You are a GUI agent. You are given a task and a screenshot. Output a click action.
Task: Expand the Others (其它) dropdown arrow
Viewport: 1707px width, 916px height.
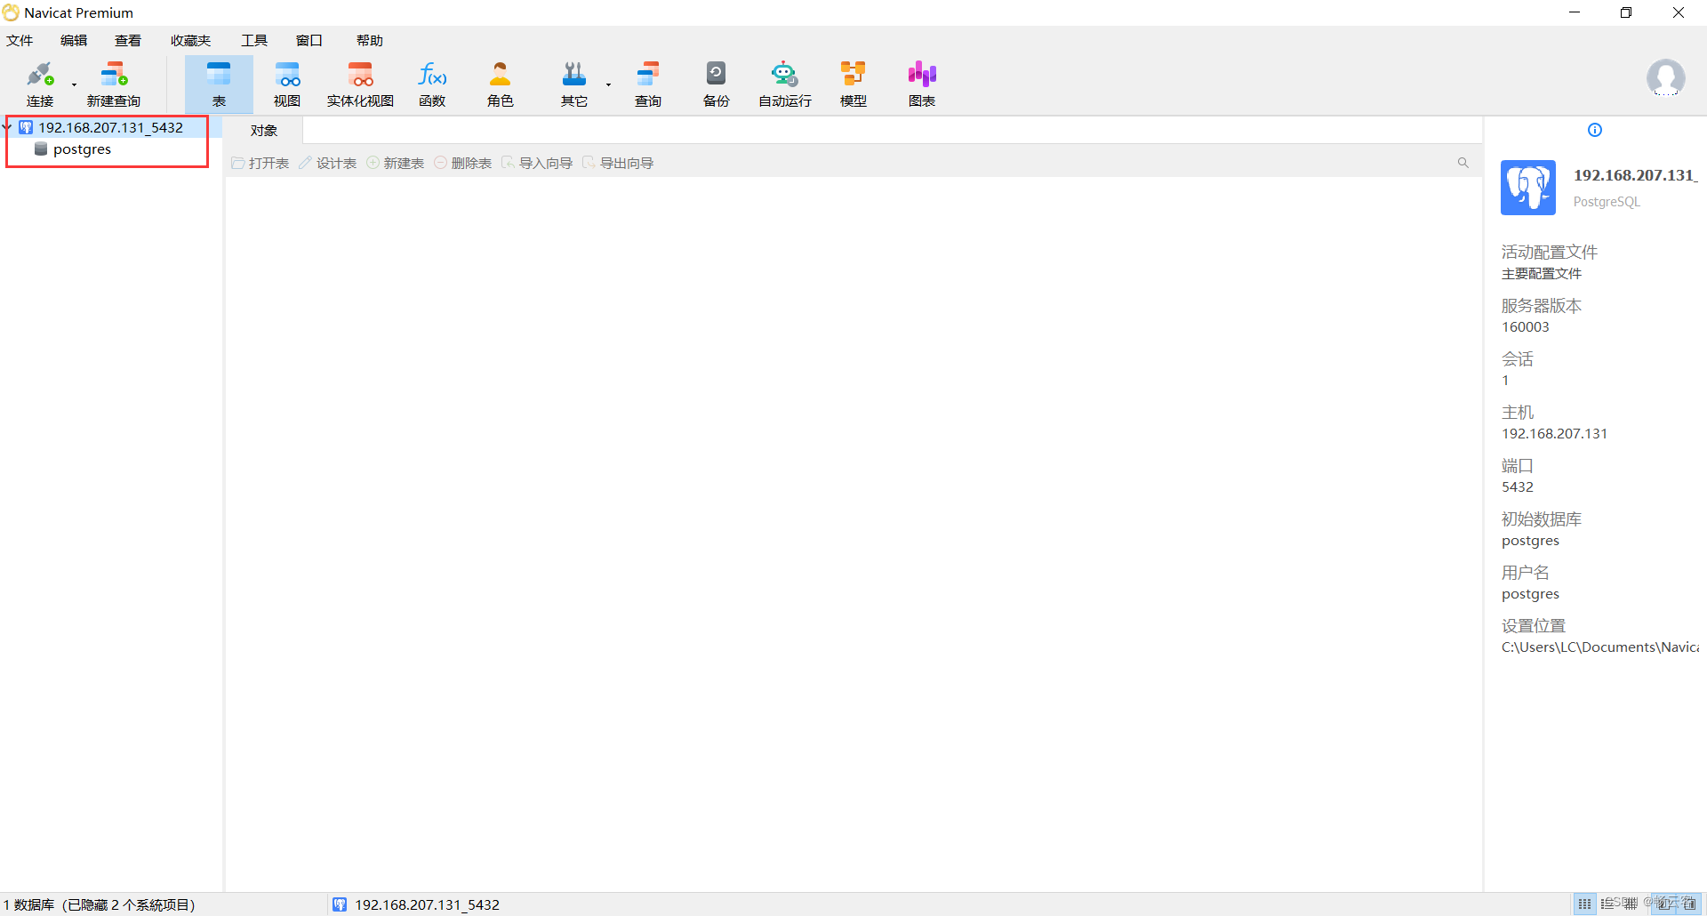click(609, 85)
